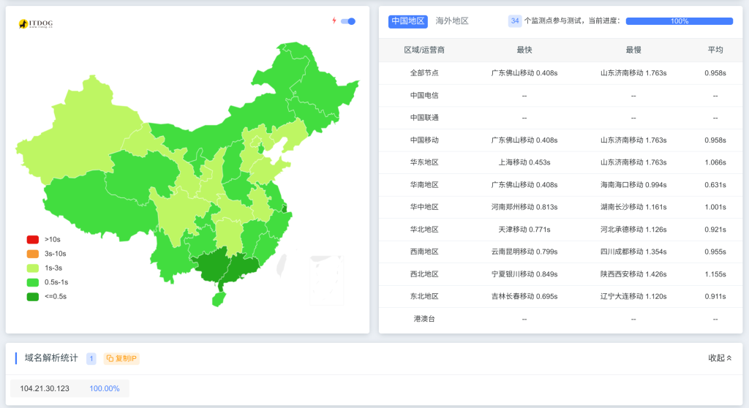Screen dimensions: 749x408
Task: Toggle the map fast-mode switch
Action: pos(348,21)
